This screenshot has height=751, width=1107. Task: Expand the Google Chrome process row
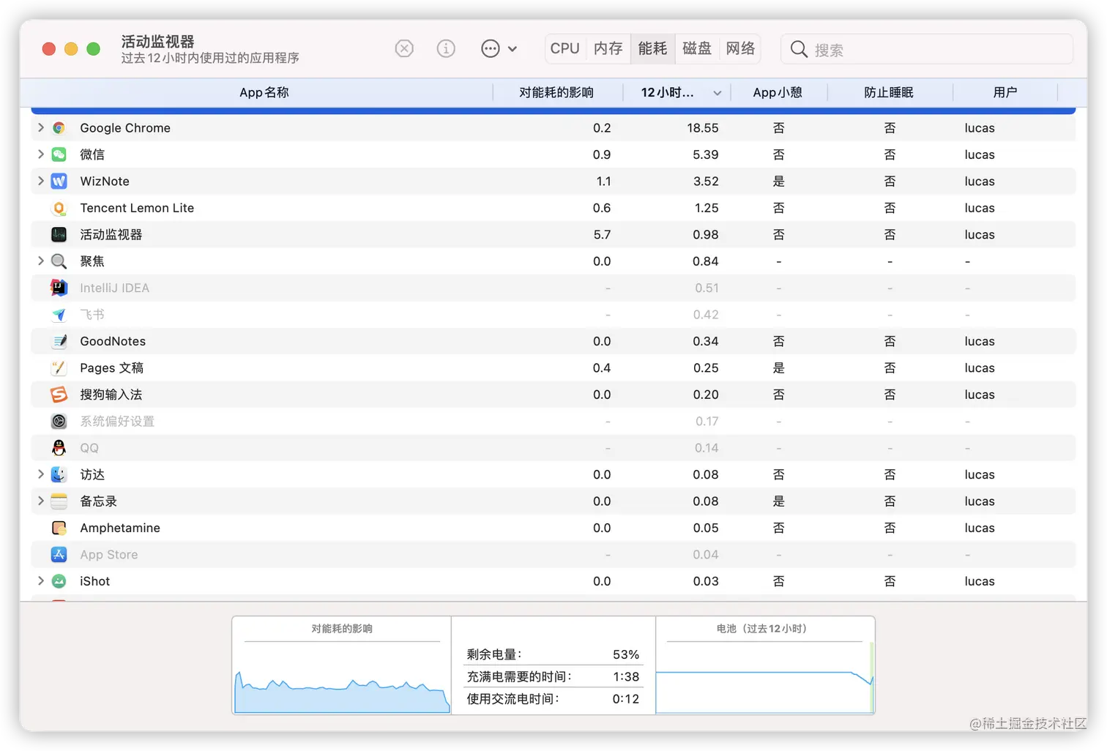coord(40,127)
